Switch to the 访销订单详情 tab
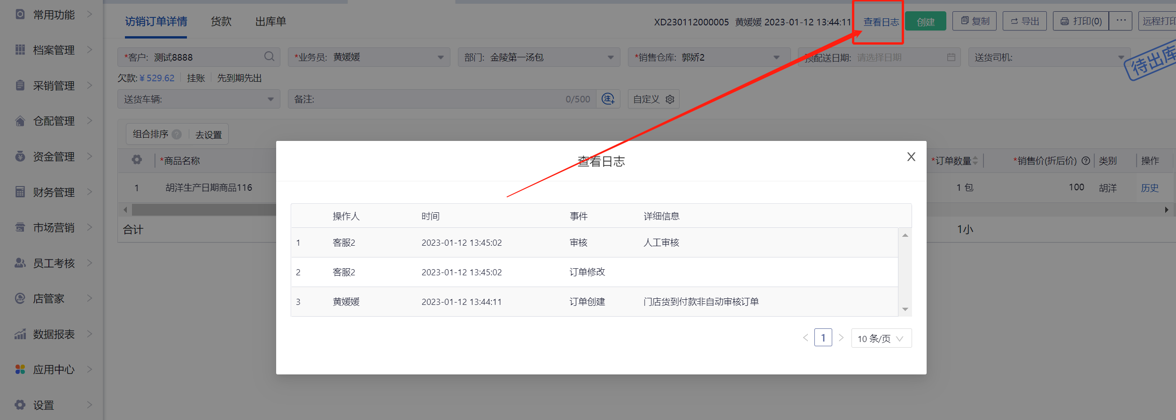1176x420 pixels. pos(156,22)
